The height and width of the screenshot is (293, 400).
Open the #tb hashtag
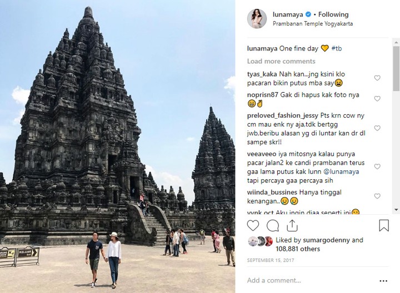coord(337,48)
